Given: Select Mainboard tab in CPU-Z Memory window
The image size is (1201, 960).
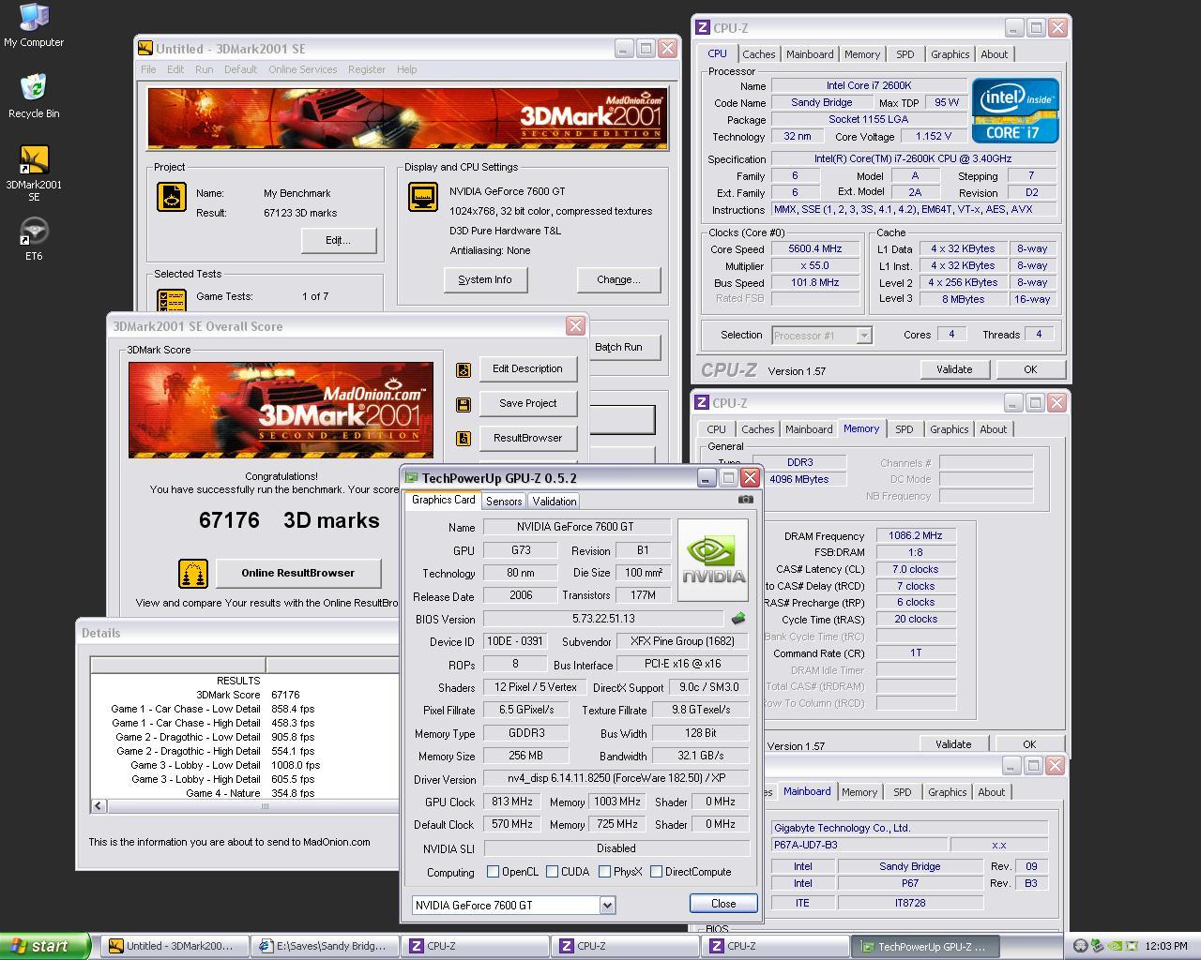Looking at the screenshot, I should tap(809, 429).
